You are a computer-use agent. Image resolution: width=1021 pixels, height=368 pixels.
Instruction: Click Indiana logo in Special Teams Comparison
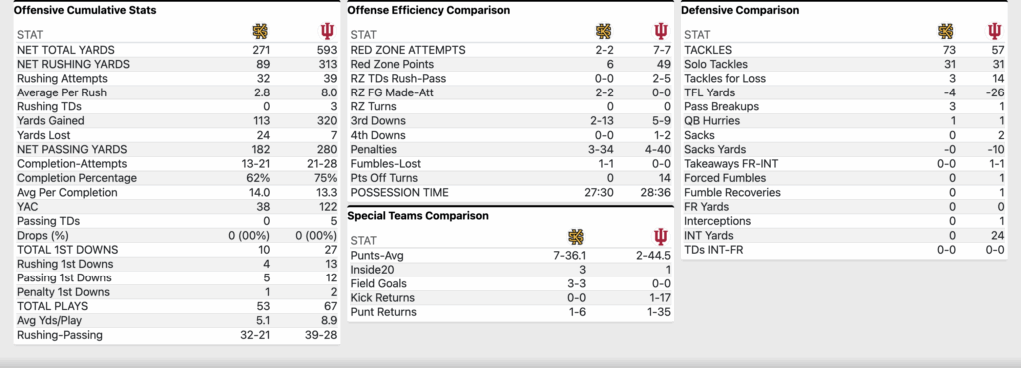pyautogui.click(x=661, y=237)
